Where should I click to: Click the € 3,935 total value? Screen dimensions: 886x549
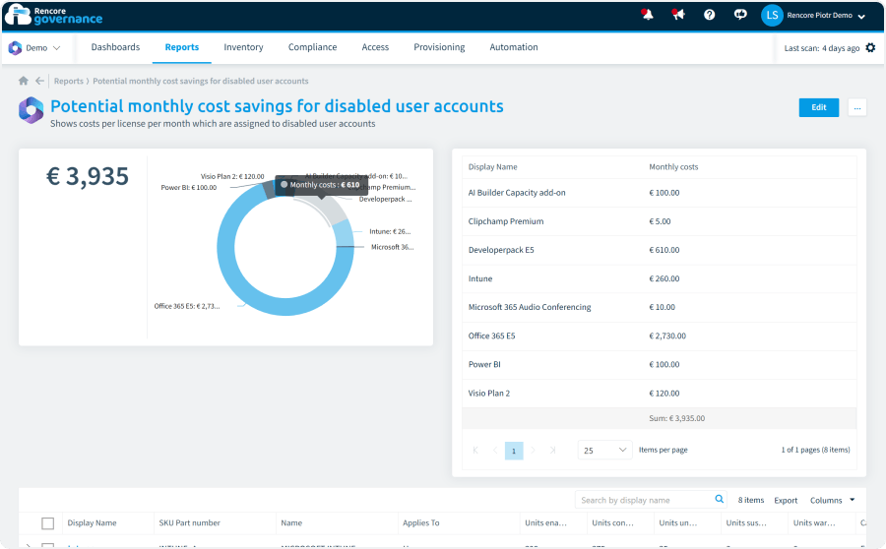87,176
